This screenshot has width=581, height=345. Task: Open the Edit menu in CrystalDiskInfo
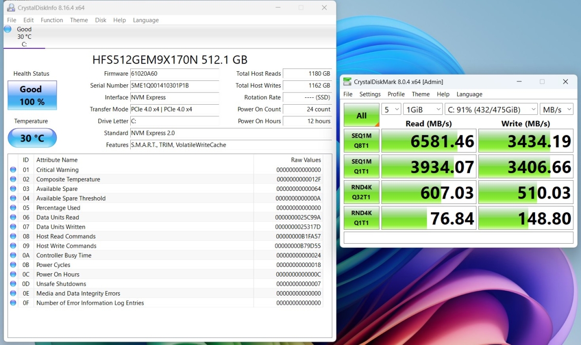[29, 20]
